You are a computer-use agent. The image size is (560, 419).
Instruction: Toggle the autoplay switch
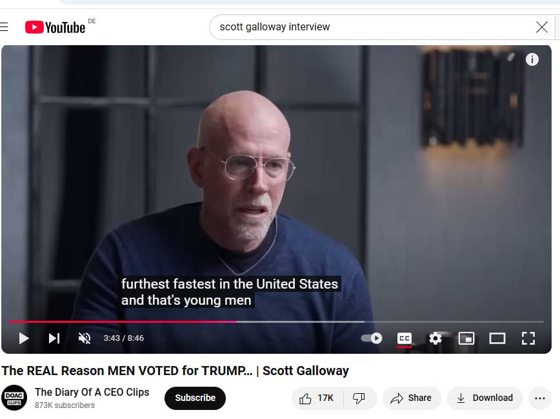[372, 338]
